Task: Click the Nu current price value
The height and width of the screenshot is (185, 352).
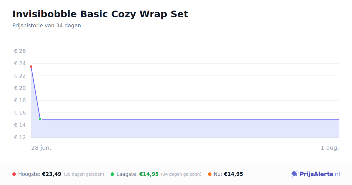Action: tap(233, 174)
